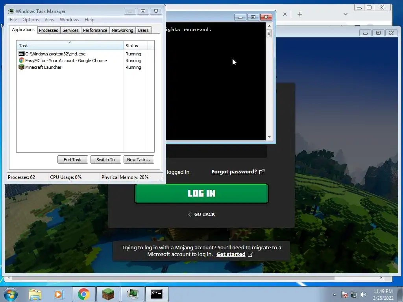
Task: Minimize the Minecraft Launcher window
Action: pos(365,33)
